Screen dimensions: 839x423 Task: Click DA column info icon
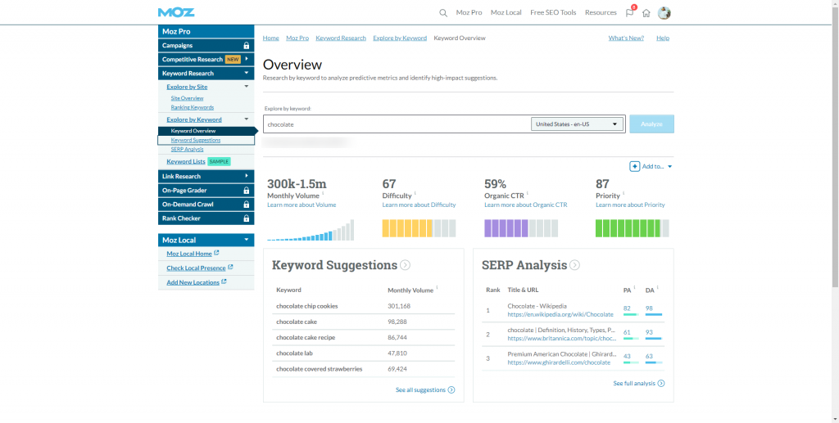click(x=658, y=288)
